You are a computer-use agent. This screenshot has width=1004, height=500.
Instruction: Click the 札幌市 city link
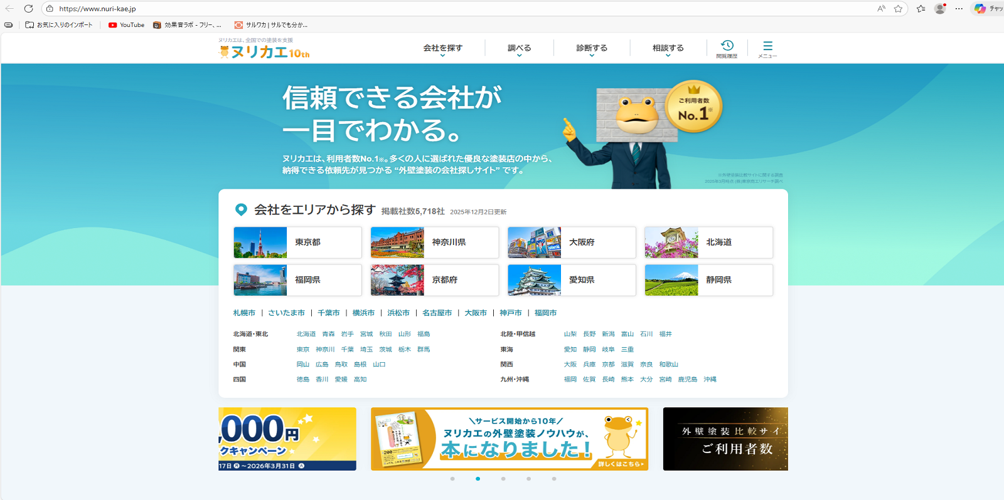tap(244, 313)
